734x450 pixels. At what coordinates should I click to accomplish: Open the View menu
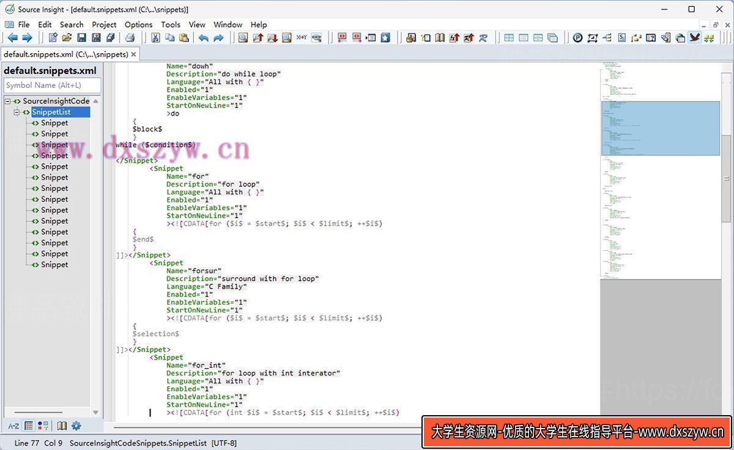197,24
